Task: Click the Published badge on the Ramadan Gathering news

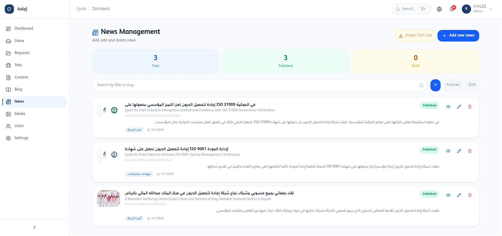Action: [429, 194]
